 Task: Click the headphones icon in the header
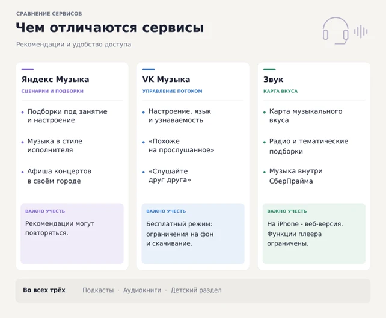335,31
